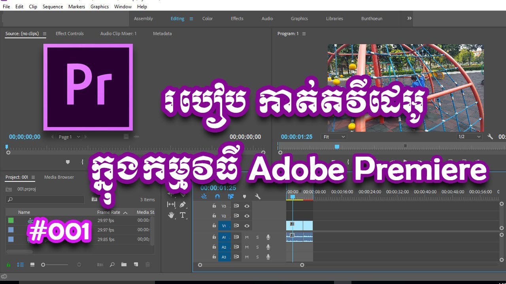Click Program monitor playhead on scrub bar
The height and width of the screenshot is (284, 506).
[x=337, y=147]
